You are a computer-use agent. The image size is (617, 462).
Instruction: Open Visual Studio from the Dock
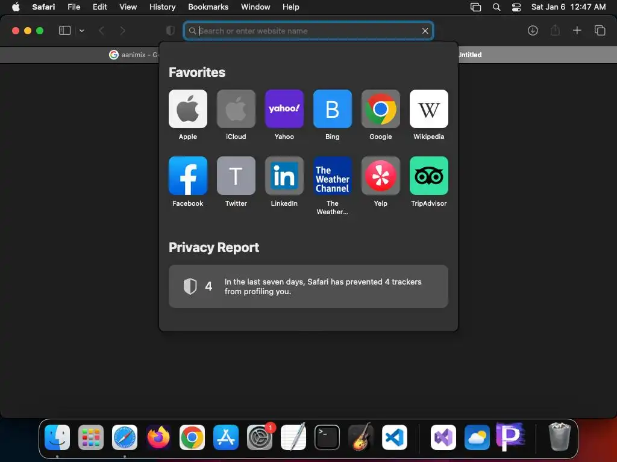[x=443, y=437]
